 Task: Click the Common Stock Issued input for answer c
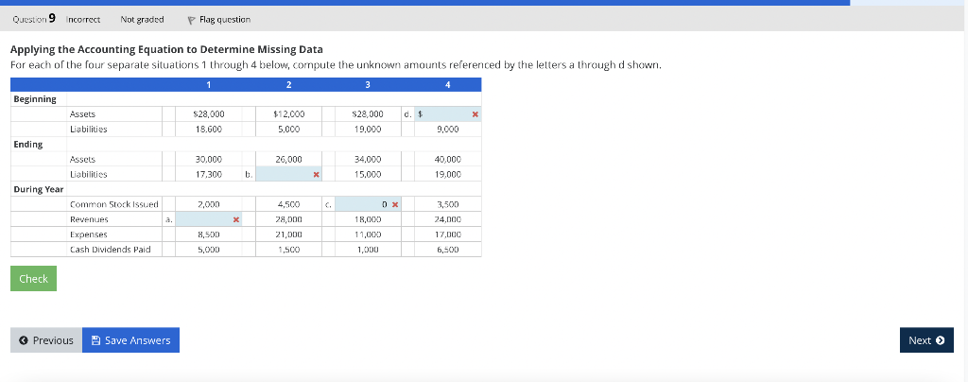pyautogui.click(x=368, y=204)
